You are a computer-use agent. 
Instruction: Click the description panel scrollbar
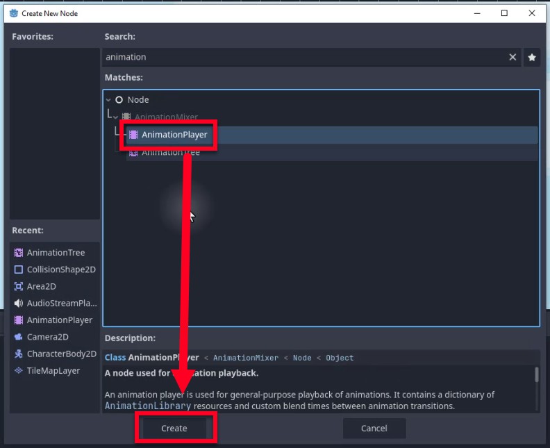(536, 374)
